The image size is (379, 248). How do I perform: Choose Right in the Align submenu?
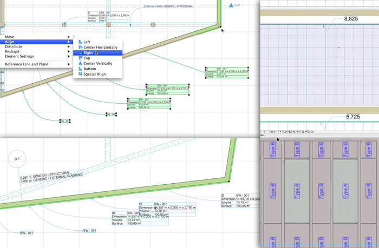pyautogui.click(x=88, y=52)
